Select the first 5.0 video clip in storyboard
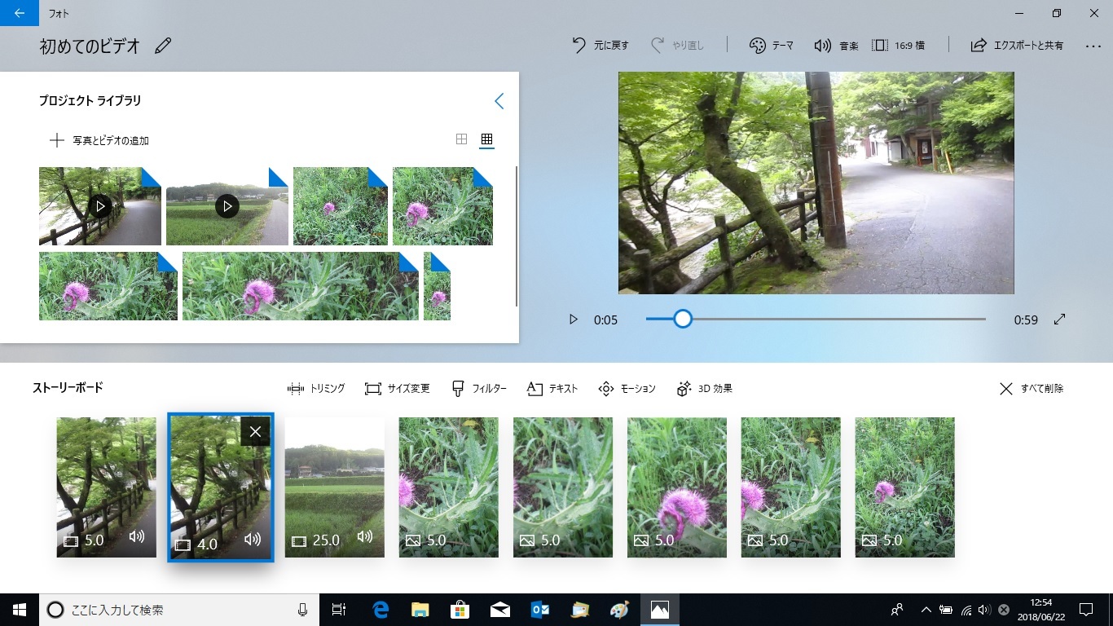This screenshot has height=626, width=1113. click(106, 487)
